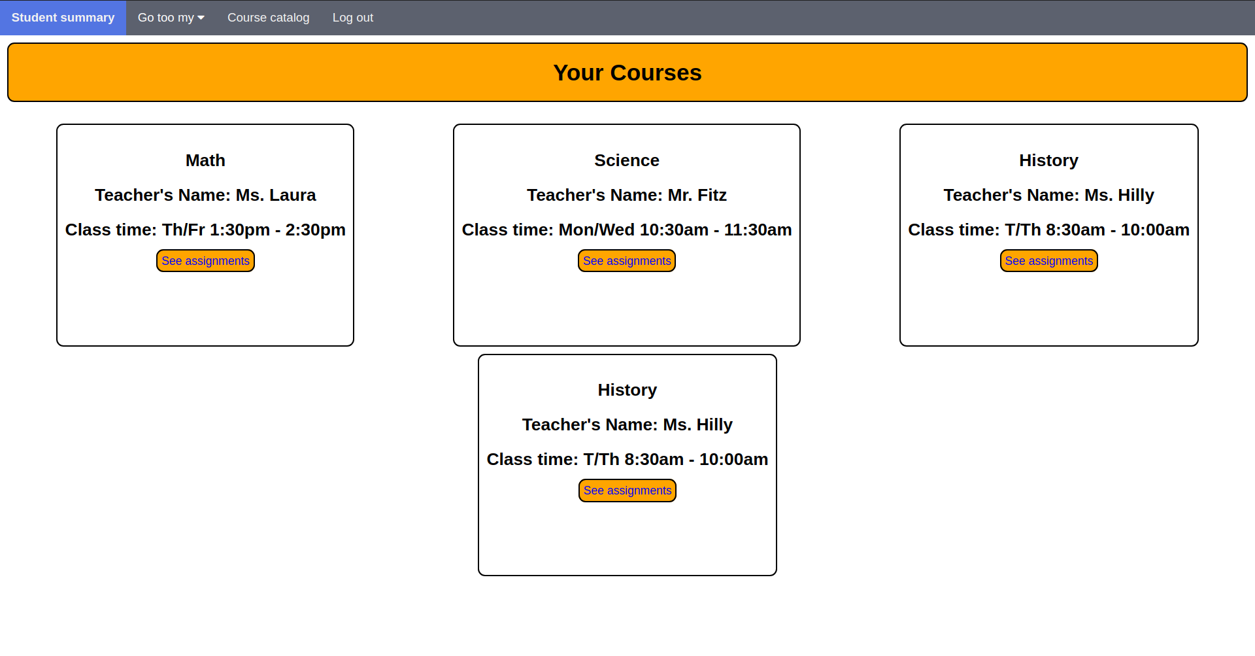Click the Your Courses banner

pos(627,72)
